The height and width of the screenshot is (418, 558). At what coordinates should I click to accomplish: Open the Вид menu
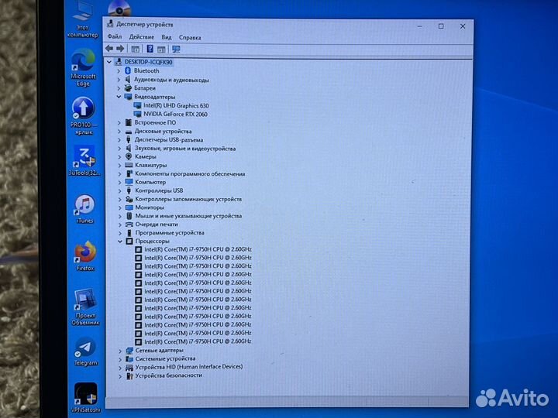(x=167, y=37)
